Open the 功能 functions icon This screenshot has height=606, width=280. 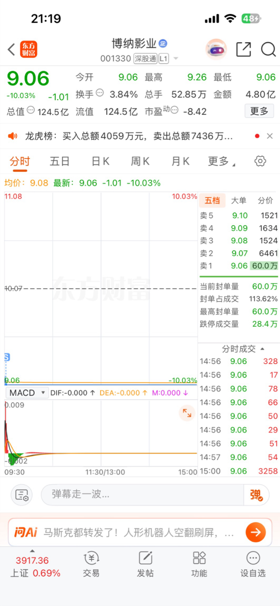[x=199, y=564]
